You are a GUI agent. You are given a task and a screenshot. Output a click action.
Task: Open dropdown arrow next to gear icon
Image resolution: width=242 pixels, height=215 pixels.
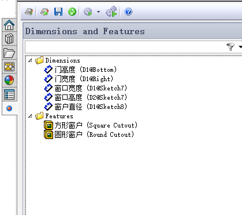coord(98,12)
